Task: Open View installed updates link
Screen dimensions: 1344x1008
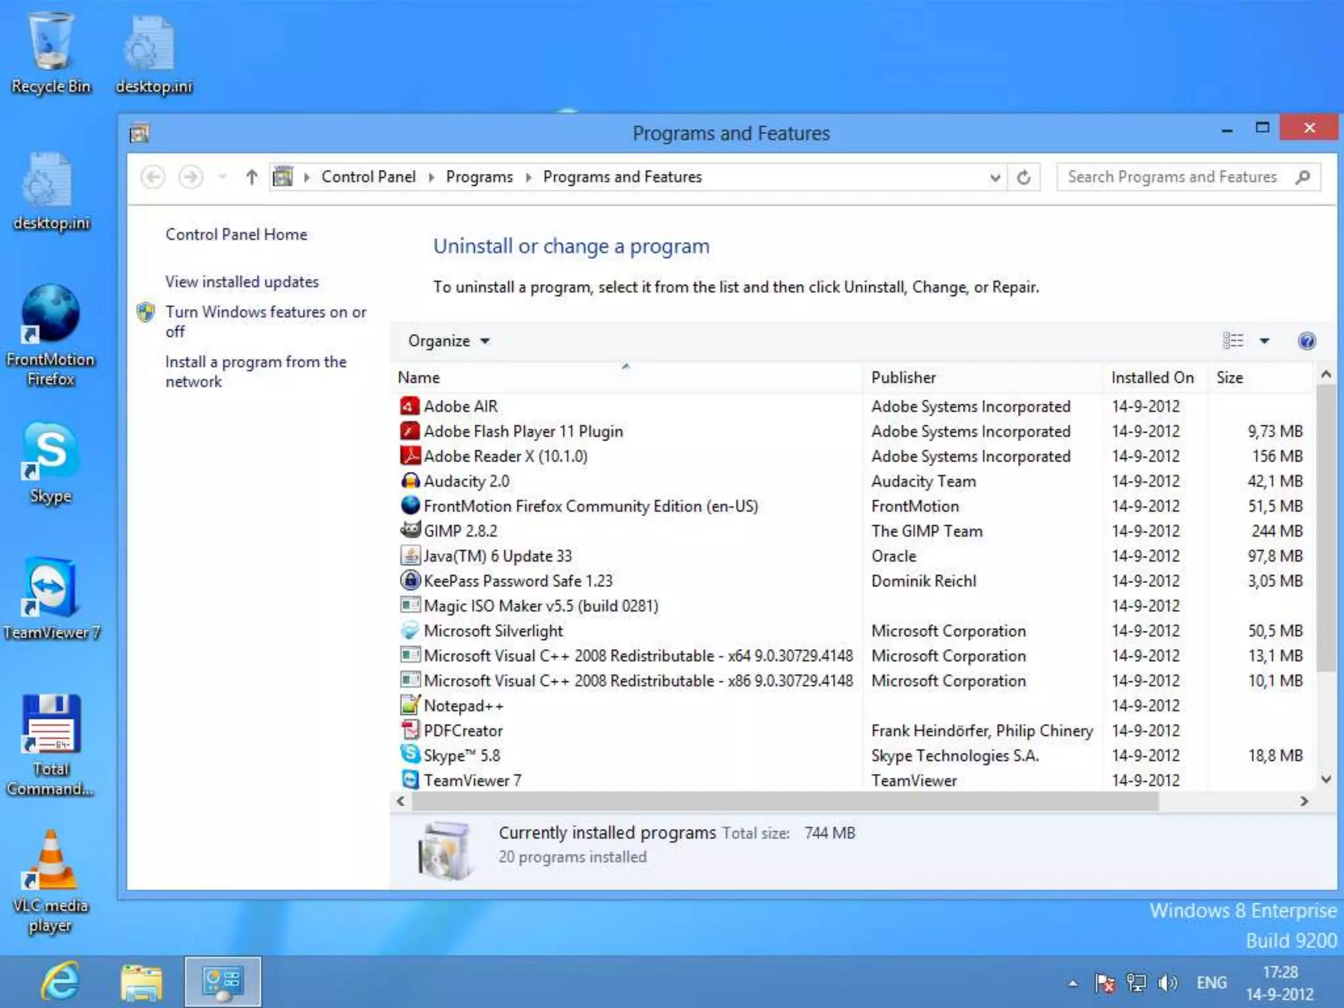Action: [x=241, y=282]
